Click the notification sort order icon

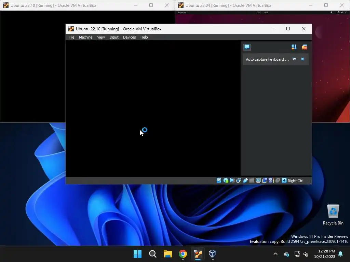(294, 47)
